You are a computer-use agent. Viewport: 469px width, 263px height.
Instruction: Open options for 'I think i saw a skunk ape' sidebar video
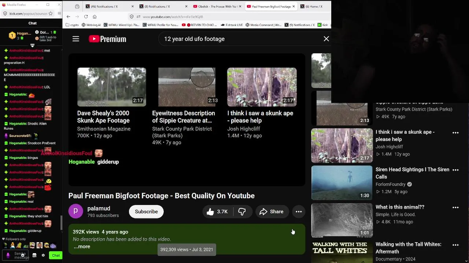(455, 133)
